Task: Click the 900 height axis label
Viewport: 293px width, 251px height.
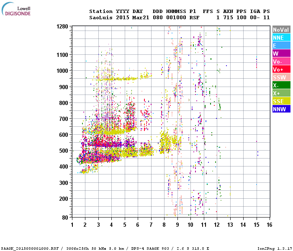Action: 64,87
